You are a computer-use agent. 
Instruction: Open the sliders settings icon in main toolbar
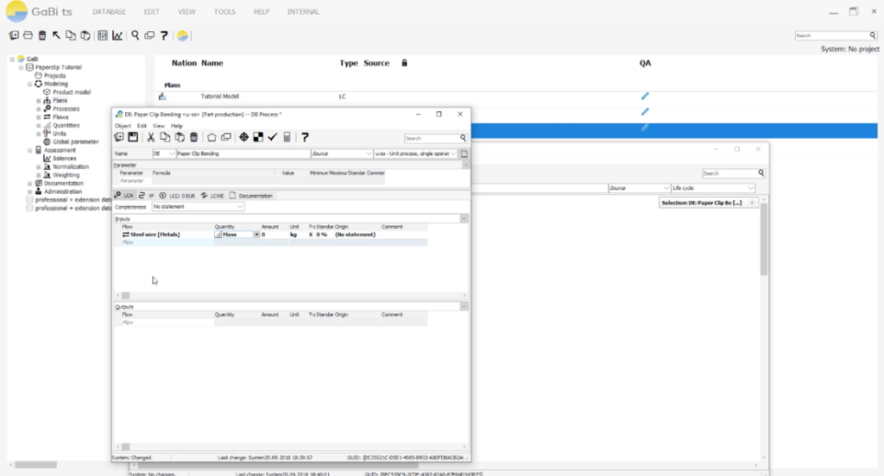[103, 35]
